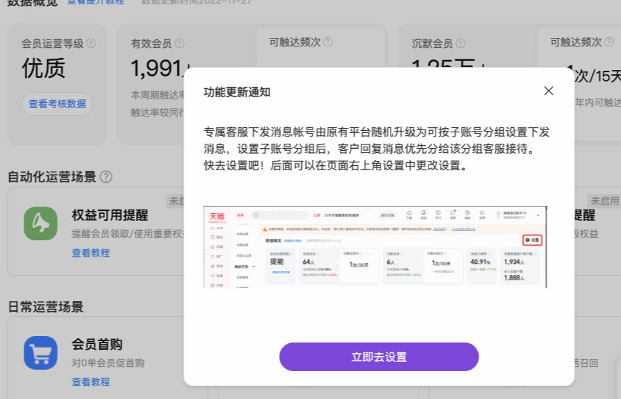This screenshot has height=399, width=621.
Task: Click the 功能更新通知 dialog title
Action: pos(237,92)
